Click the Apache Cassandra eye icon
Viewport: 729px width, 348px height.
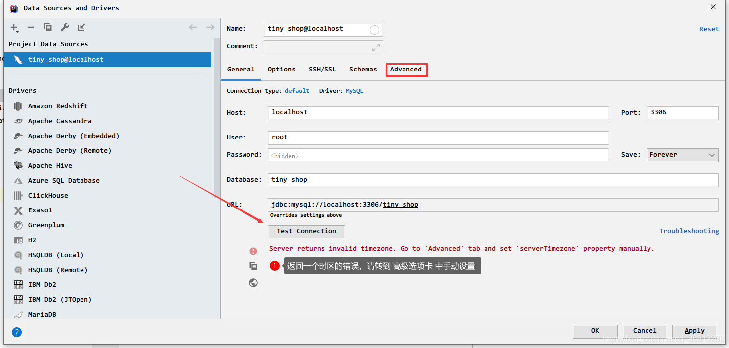tap(18, 121)
